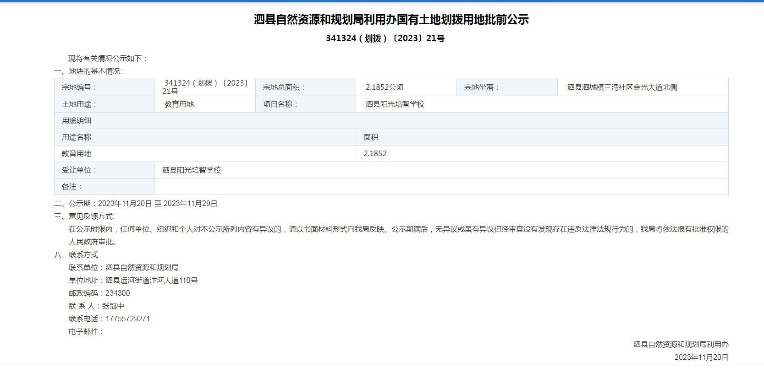Click the 电子邮件 line
Image resolution: width=764 pixels, height=373 pixels.
87,332
